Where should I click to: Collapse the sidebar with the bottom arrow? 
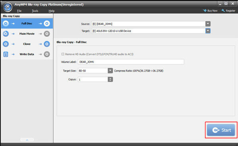(27, 140)
